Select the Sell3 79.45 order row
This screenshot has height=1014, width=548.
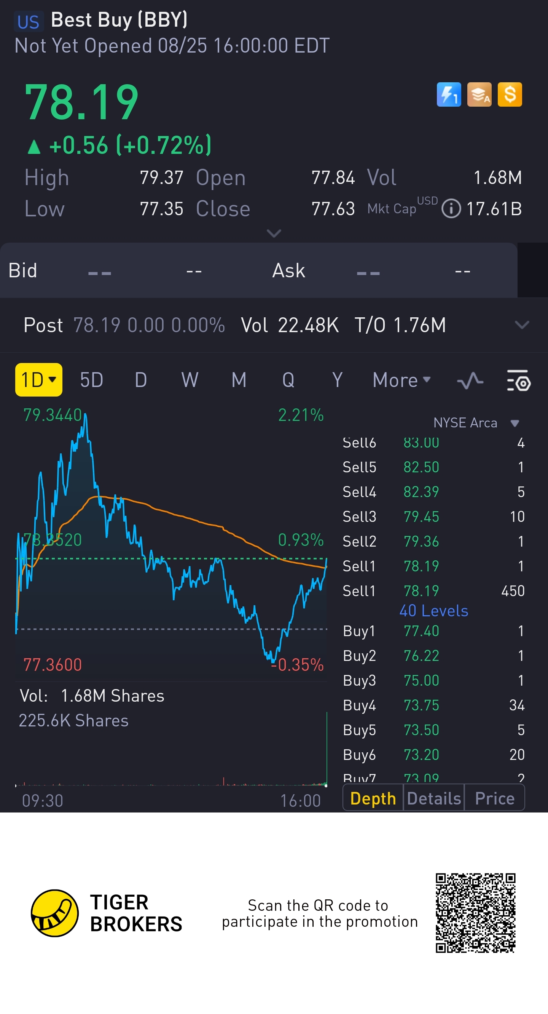tap(433, 517)
